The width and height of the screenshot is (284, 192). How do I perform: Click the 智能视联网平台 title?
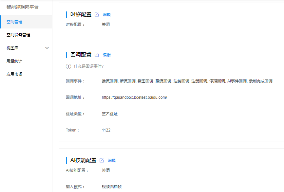pyautogui.click(x=23, y=7)
